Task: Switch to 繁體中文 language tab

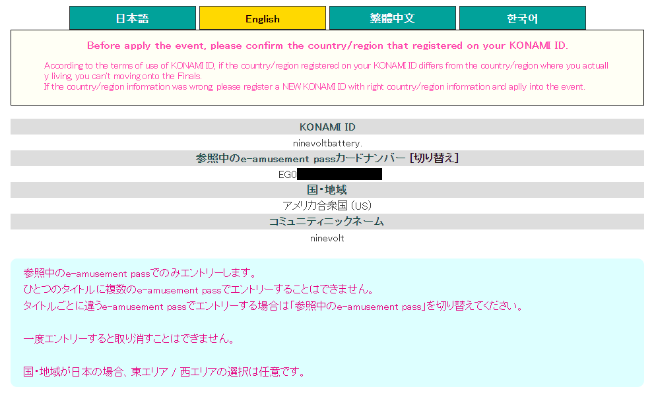Action: coord(393,18)
